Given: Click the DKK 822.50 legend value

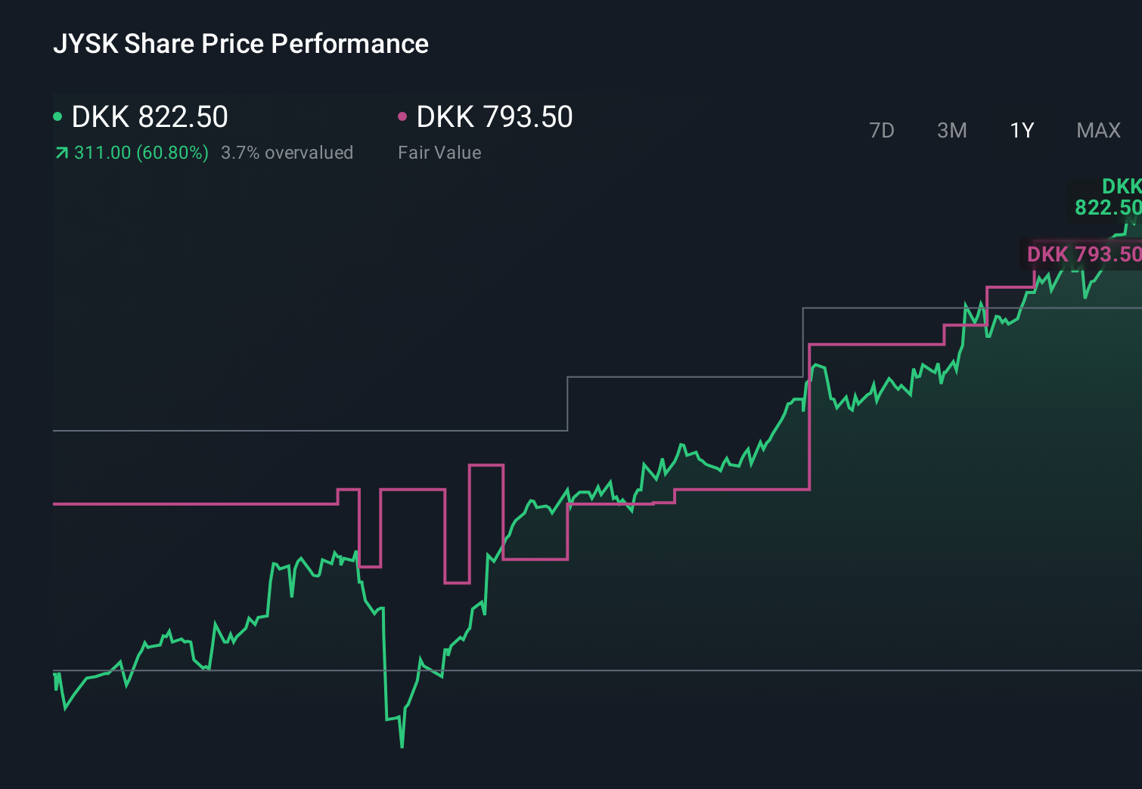Looking at the screenshot, I should pos(149,117).
